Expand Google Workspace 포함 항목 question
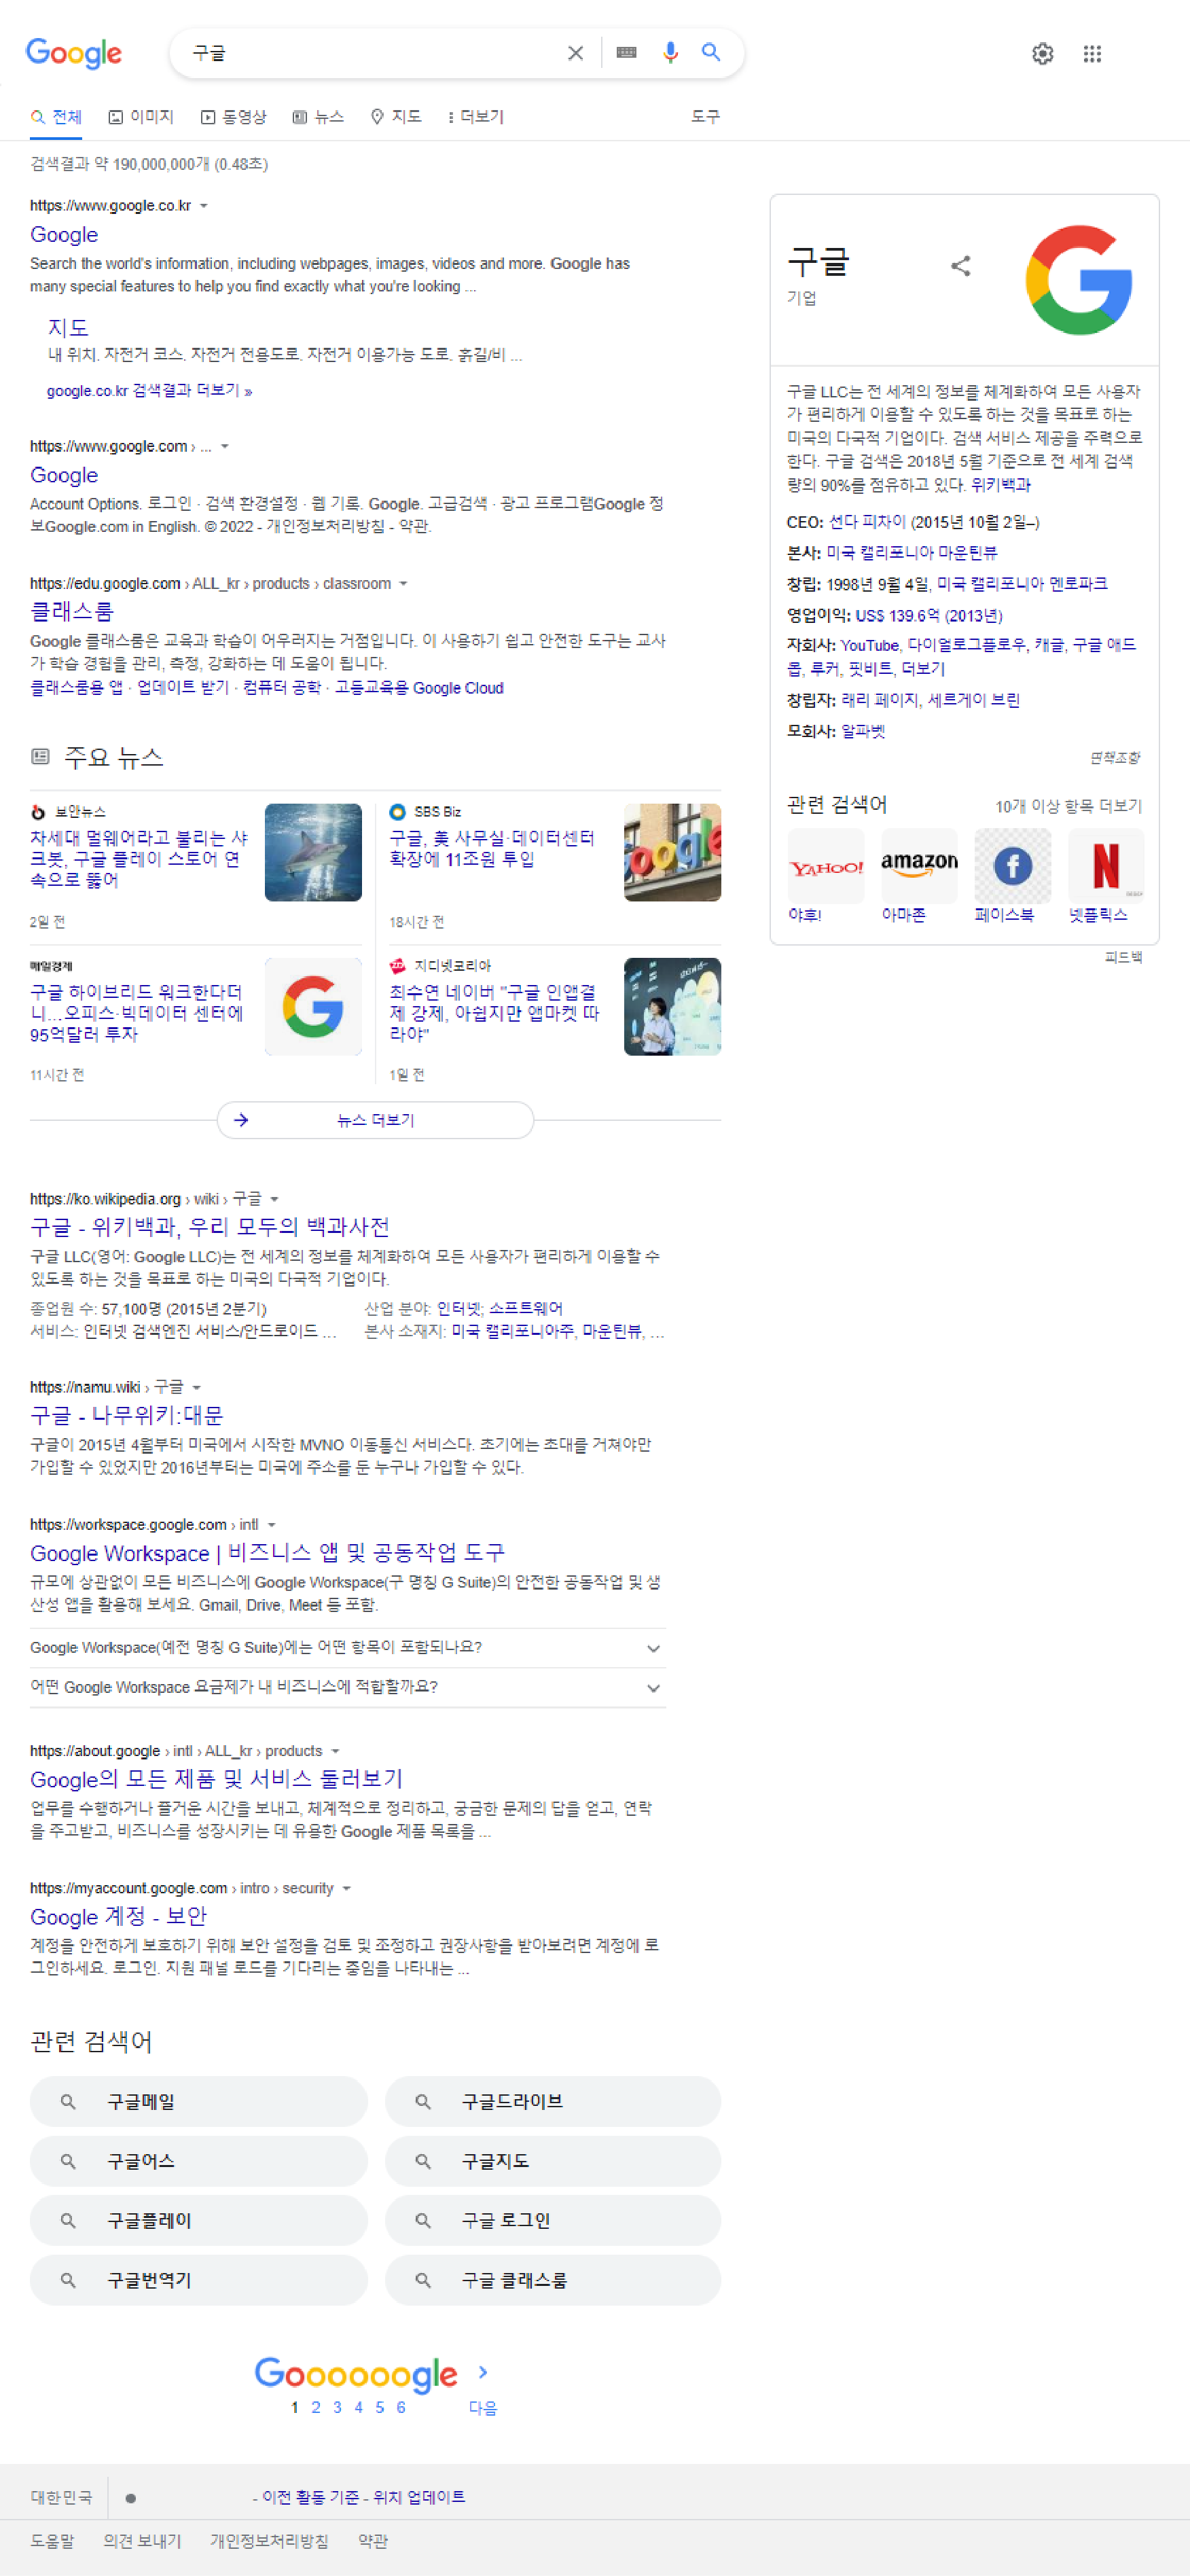 click(348, 1648)
